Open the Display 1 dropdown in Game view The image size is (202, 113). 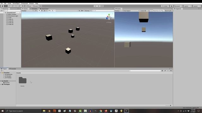(119, 11)
